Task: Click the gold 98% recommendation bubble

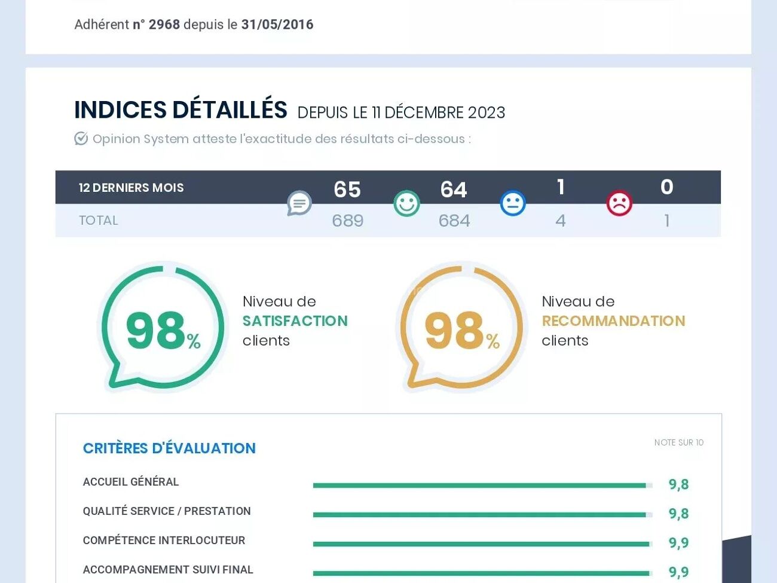Action: point(461,328)
